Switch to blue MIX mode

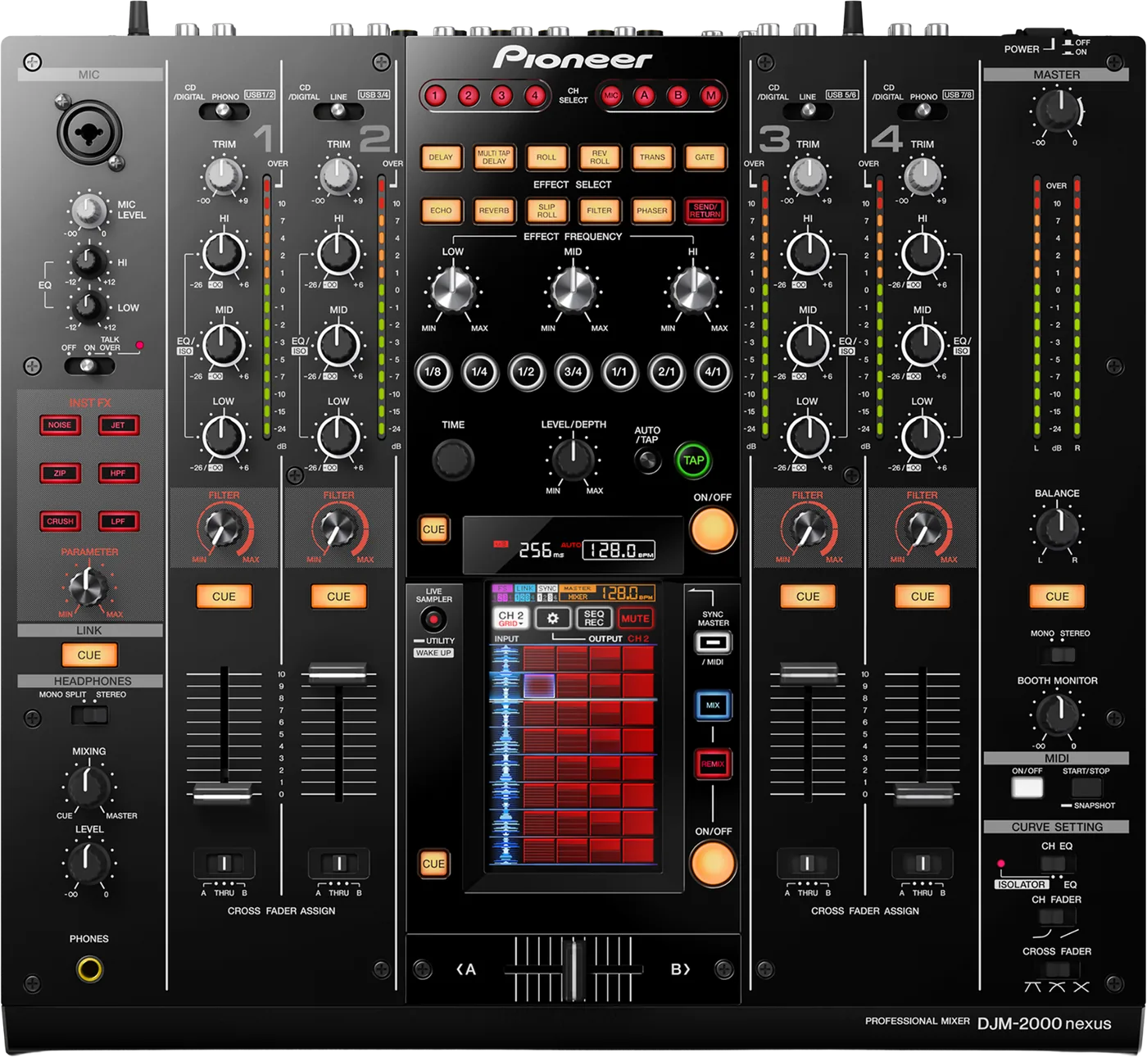click(x=713, y=705)
